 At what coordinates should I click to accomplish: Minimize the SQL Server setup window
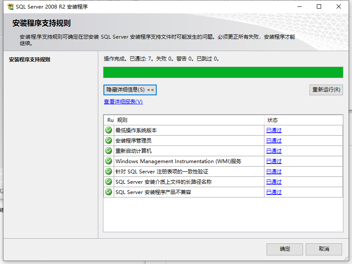[300, 6]
